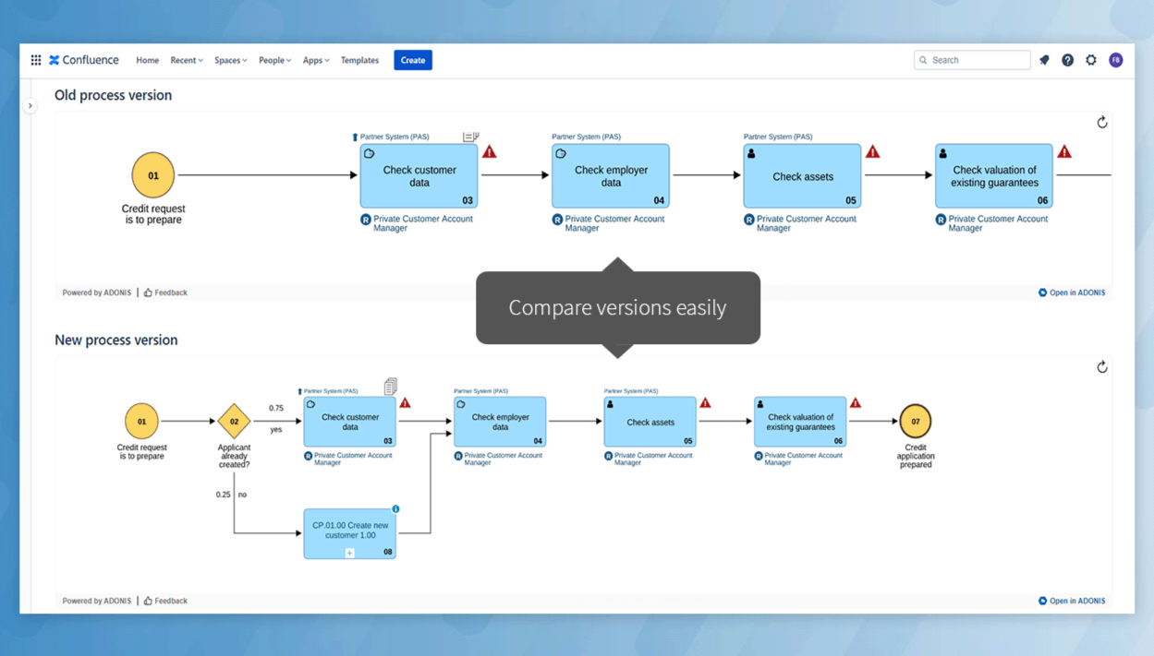Open the FB user avatar menu
The width and height of the screenshot is (1154, 656).
tap(1116, 60)
